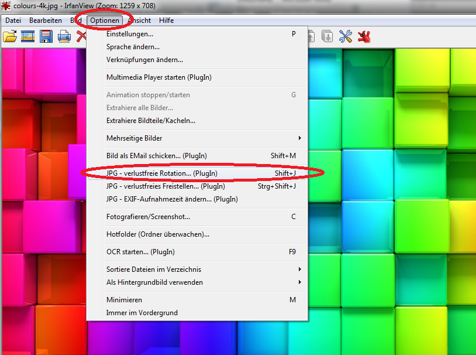Expand Sortiere Dateien im Verzeichnis submenu

point(197,269)
